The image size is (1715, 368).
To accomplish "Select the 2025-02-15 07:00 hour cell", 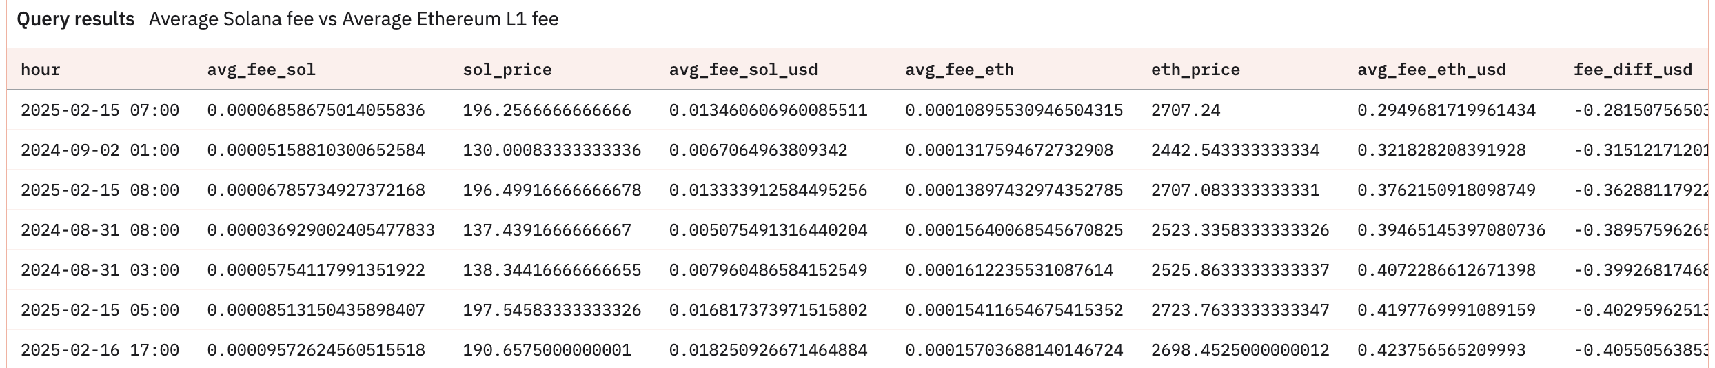I will click(x=100, y=110).
